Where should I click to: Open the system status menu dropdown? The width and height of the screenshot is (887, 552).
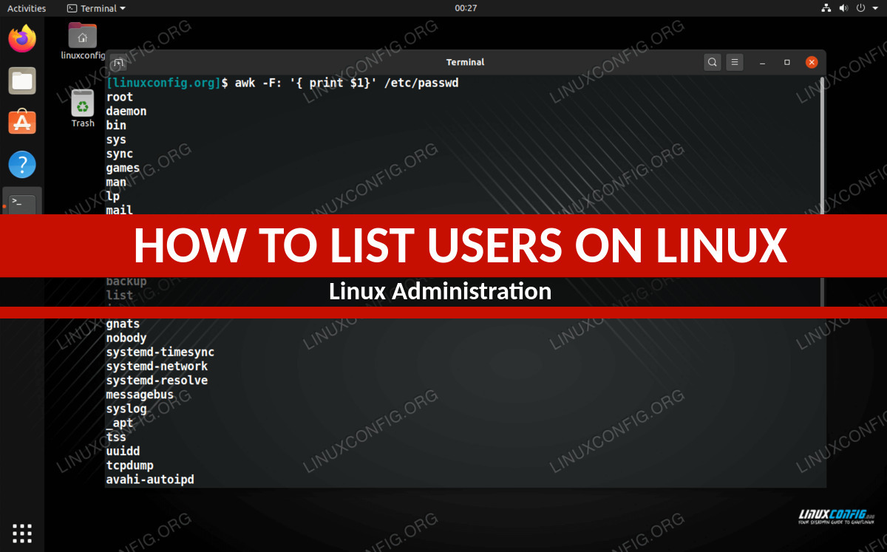(x=874, y=8)
